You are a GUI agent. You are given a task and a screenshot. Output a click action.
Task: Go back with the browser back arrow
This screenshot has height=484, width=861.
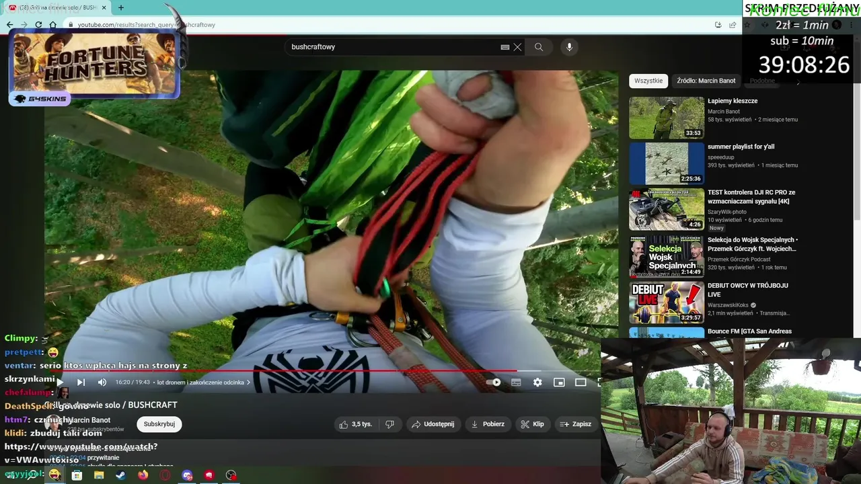coord(9,25)
